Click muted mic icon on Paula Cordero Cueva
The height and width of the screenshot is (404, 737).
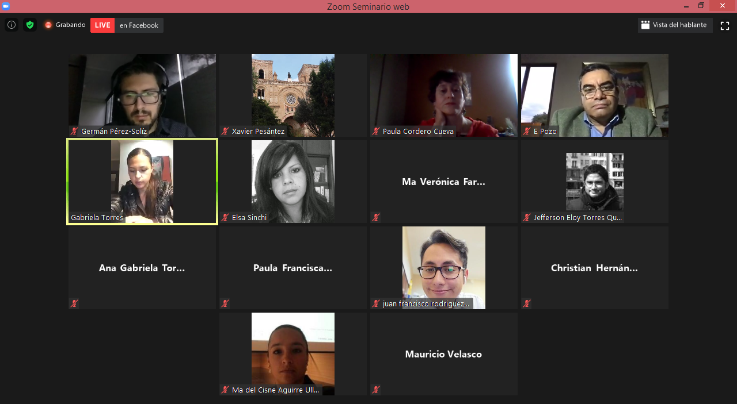376,131
